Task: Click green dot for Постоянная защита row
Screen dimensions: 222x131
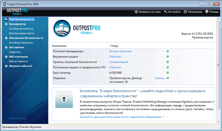Action: pos(168,67)
